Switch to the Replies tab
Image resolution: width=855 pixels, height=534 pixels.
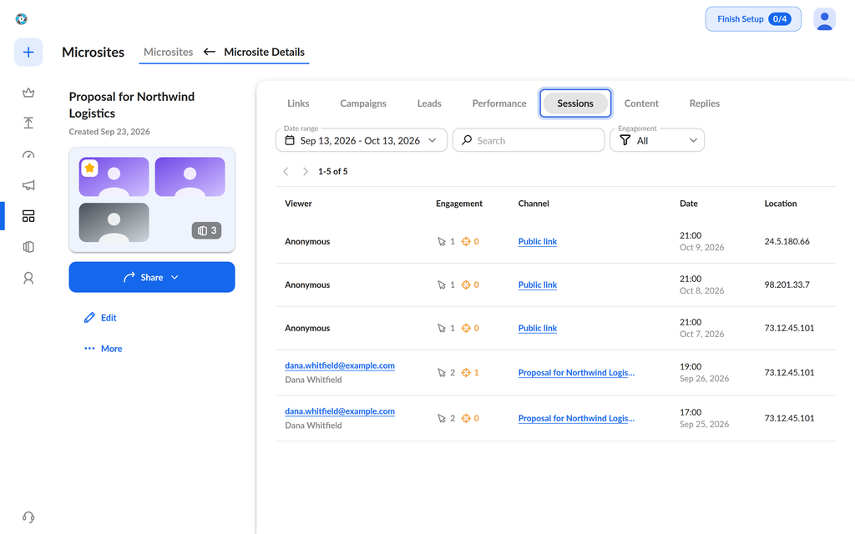705,103
